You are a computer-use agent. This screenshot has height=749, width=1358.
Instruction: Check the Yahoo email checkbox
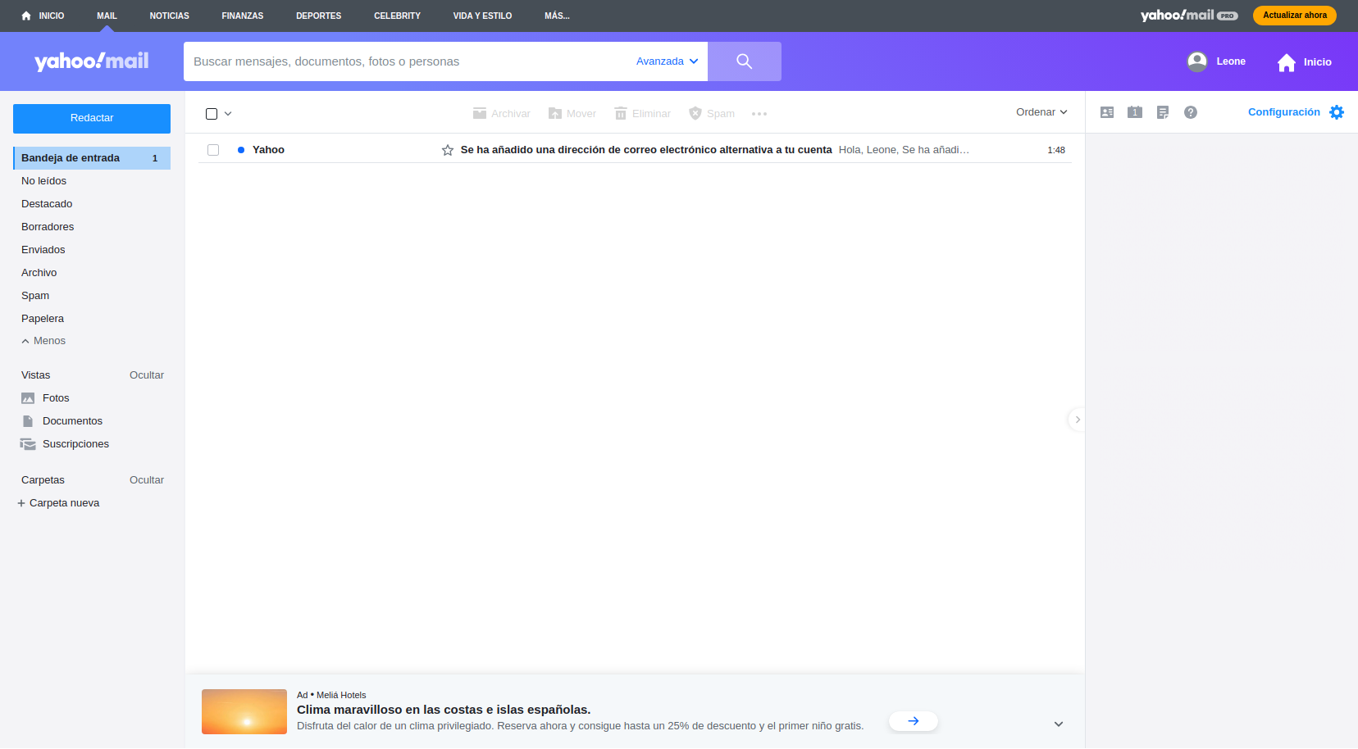coord(213,150)
